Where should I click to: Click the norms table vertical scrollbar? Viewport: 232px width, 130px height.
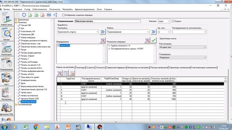pos(225,99)
